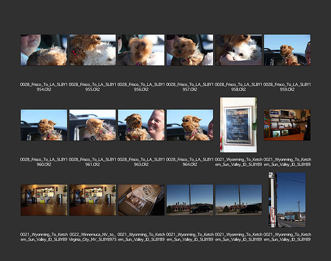Select the filename ending 964.CR2
The height and width of the screenshot is (261, 331).
coord(190,162)
